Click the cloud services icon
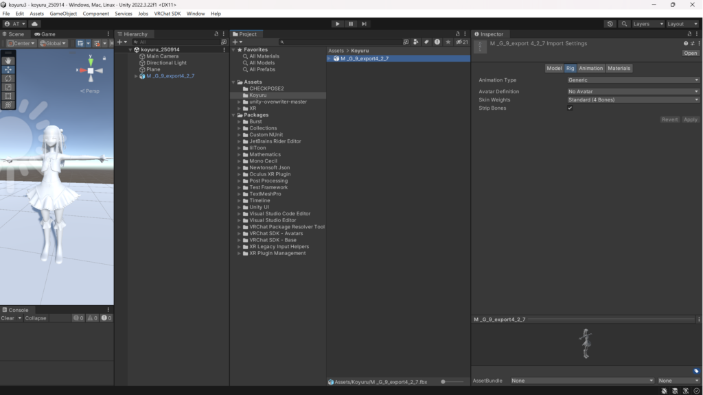 (x=35, y=24)
